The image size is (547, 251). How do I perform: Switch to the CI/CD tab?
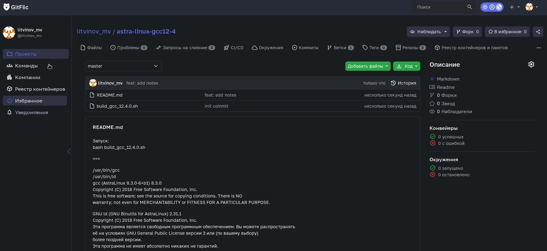click(233, 48)
